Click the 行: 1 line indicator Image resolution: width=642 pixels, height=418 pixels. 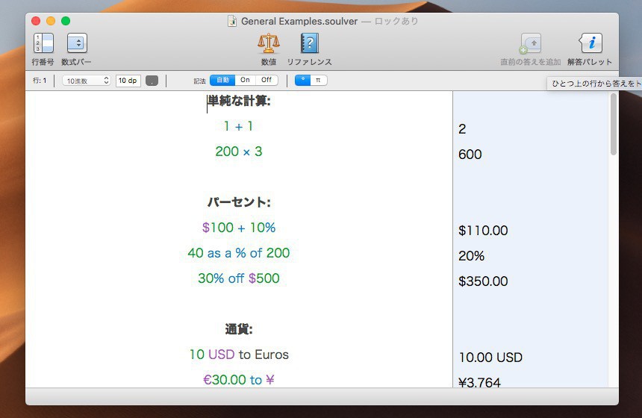tap(40, 81)
